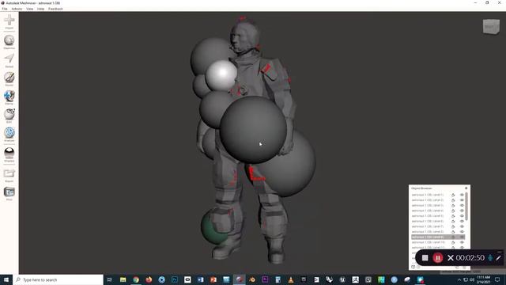This screenshot has width=506, height=285.
Task: Click the taskbar search box
Action: (58, 279)
